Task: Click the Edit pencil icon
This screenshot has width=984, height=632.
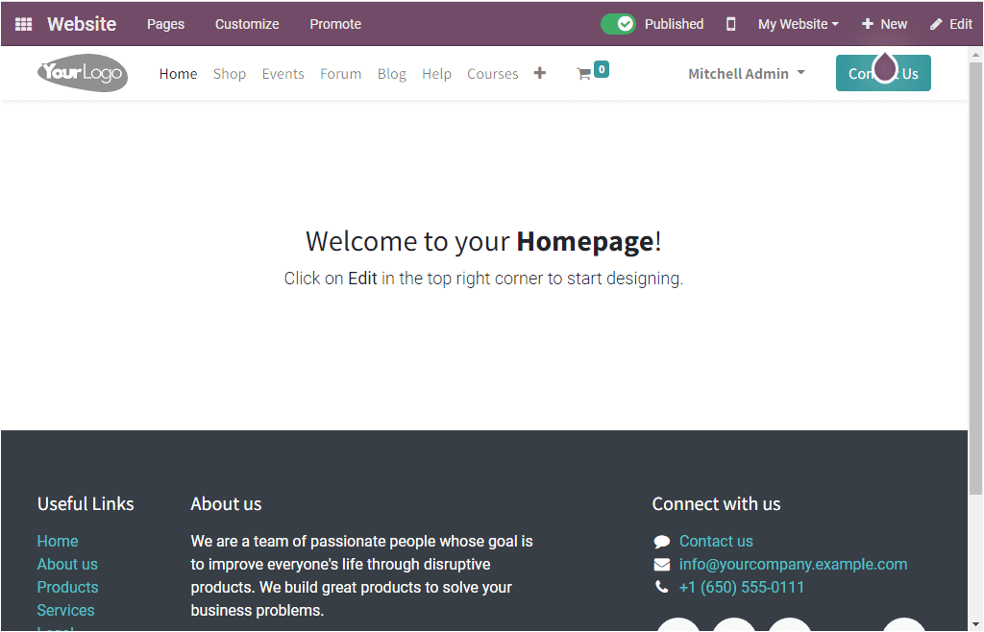Action: coord(950,23)
